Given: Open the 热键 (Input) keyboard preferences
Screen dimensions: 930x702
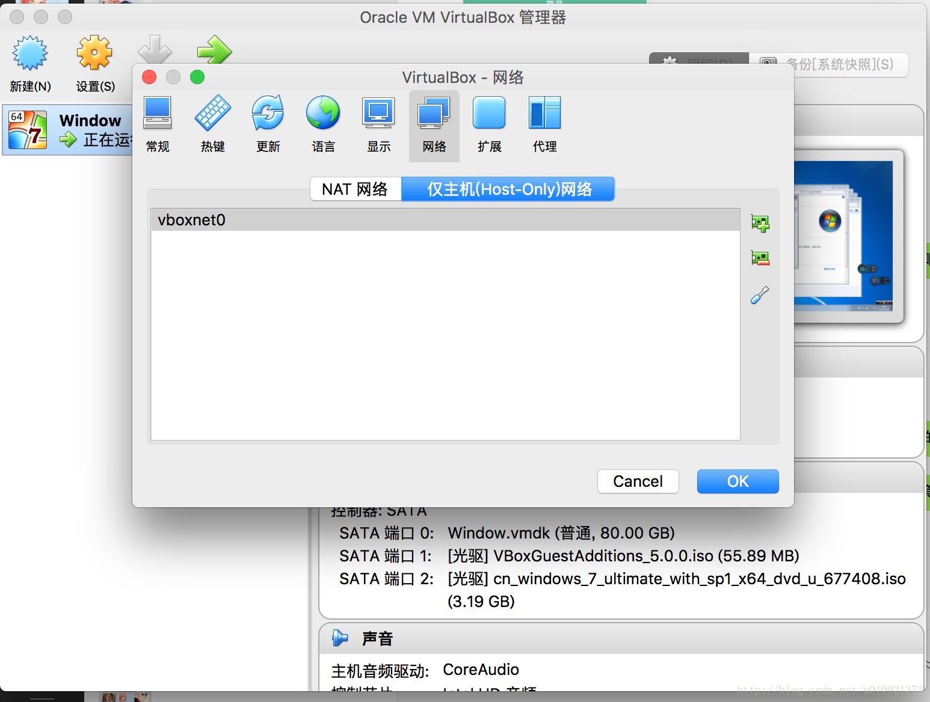Looking at the screenshot, I should click(x=213, y=125).
